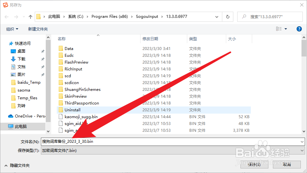The image size is (307, 173).
Task: Select the ThirdPassportIcon folder
Action: coord(82,103)
